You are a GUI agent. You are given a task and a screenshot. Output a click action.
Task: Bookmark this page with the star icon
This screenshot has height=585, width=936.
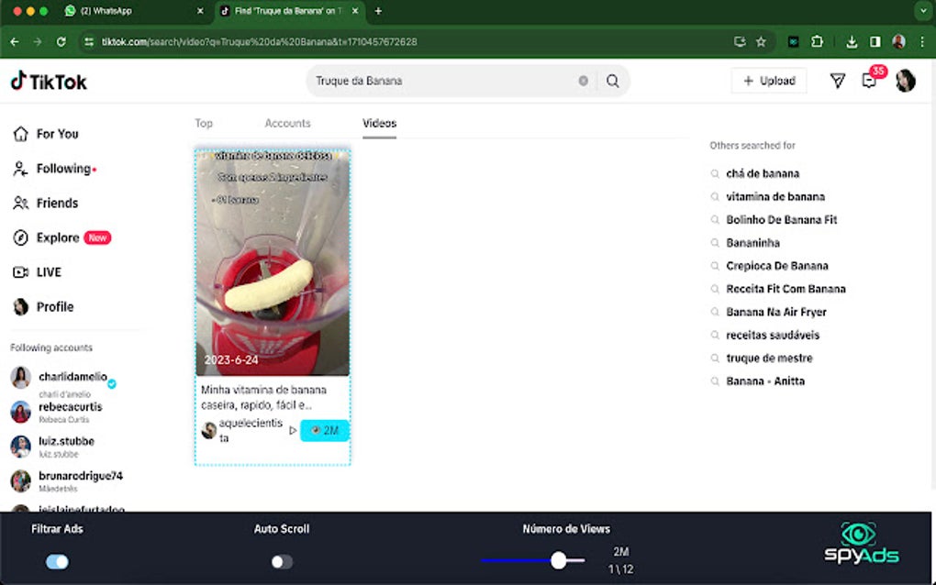pos(761,42)
